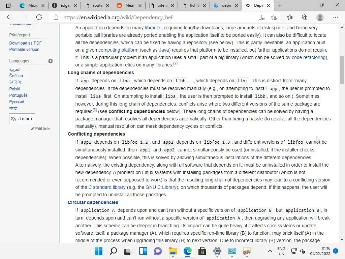The width and height of the screenshot is (345, 259).
Task: Open the clock showing 01:16
Action: point(320,251)
